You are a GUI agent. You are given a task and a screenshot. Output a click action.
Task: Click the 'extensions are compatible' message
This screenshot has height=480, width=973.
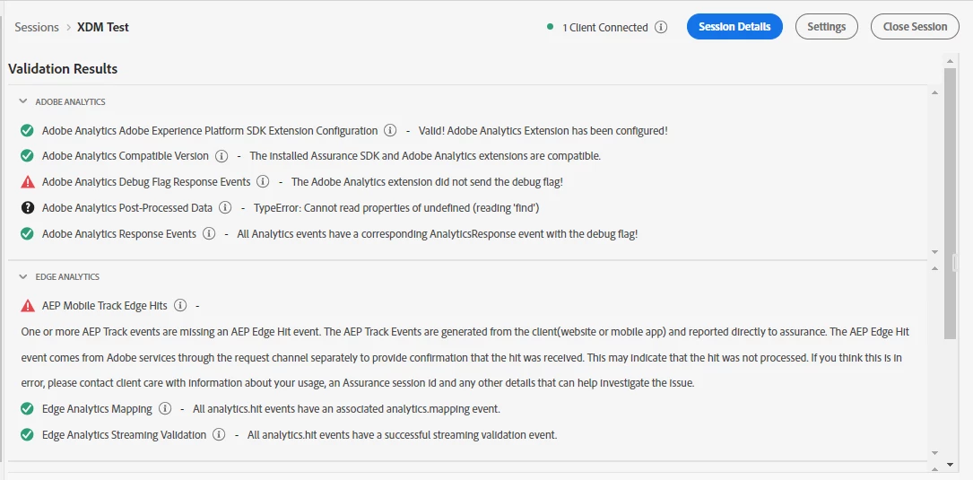[x=425, y=156]
